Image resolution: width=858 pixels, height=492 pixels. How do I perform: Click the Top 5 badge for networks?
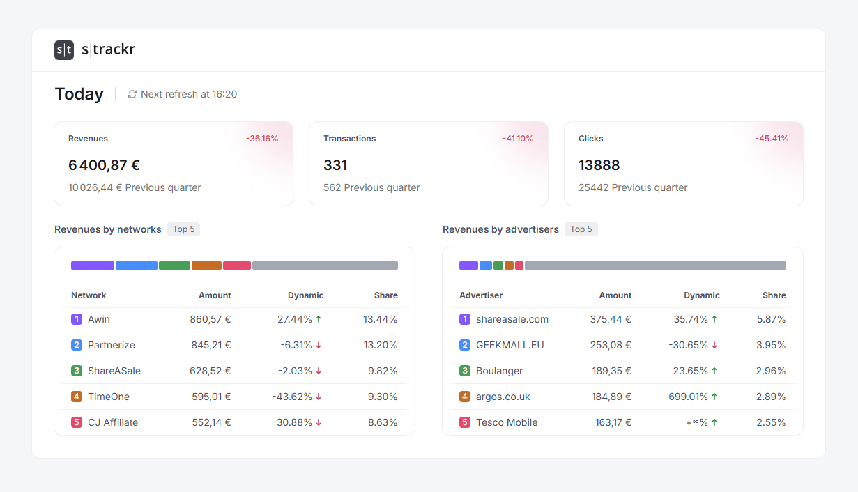click(183, 229)
